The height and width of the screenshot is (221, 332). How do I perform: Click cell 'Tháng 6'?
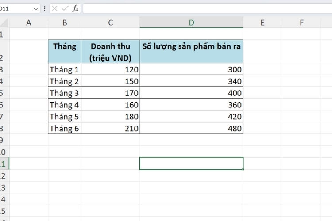(x=65, y=128)
